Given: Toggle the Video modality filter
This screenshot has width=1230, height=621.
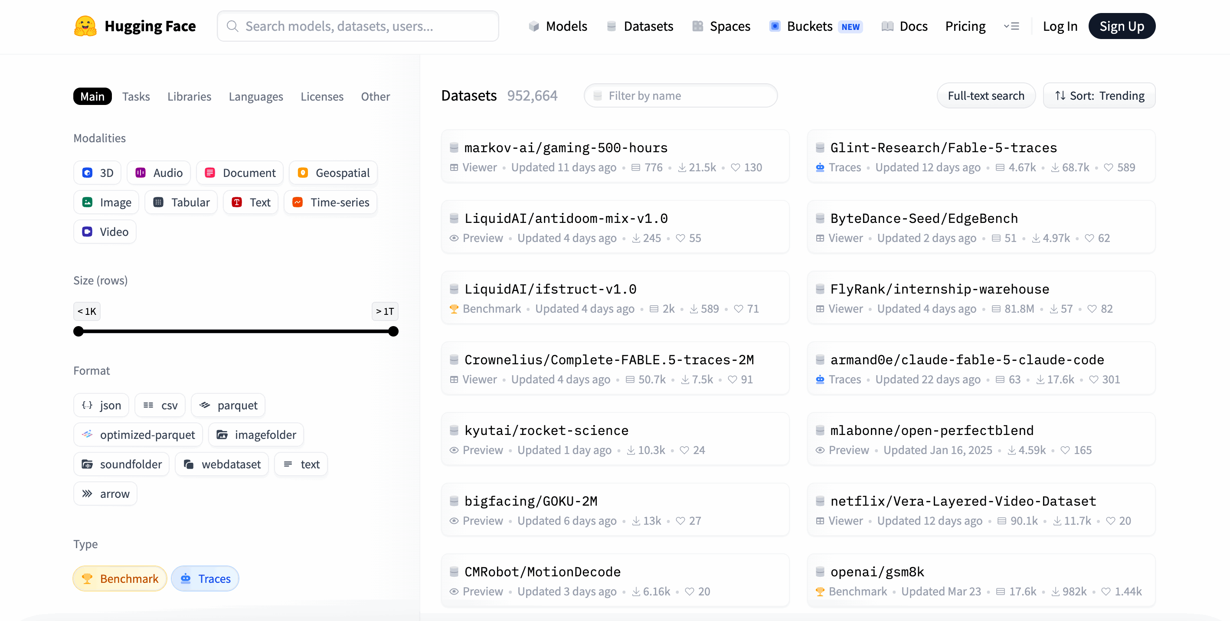Looking at the screenshot, I should [x=105, y=232].
